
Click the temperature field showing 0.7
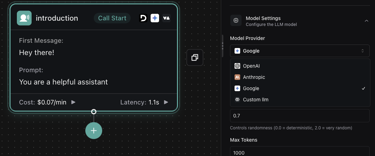(300, 115)
